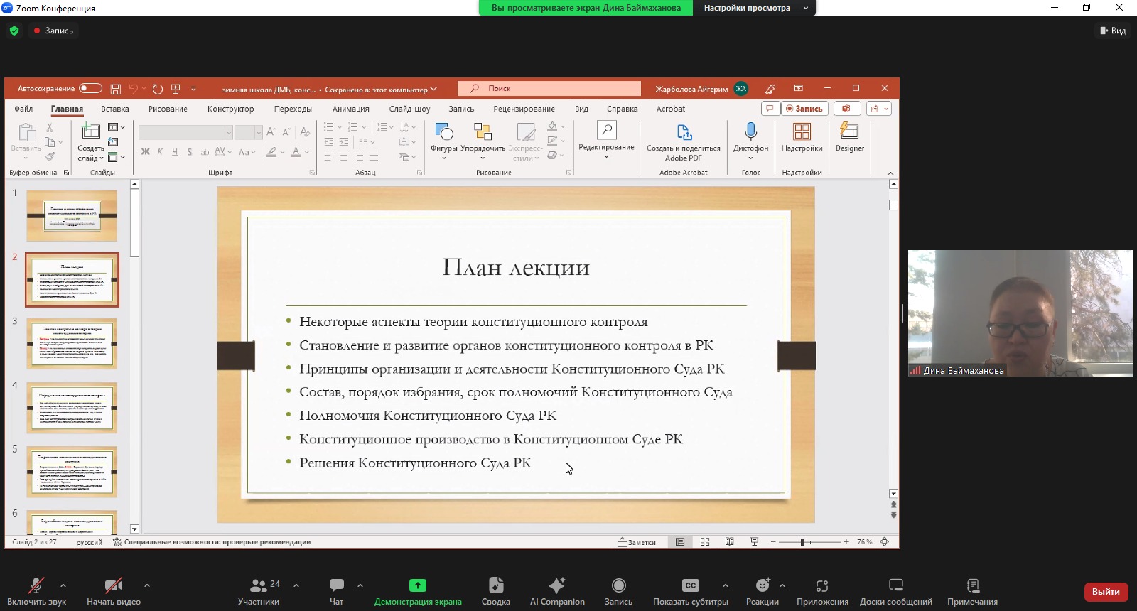Click Демонстрация экрана share button
Viewport: 1137px width, 611px height.
click(418, 591)
